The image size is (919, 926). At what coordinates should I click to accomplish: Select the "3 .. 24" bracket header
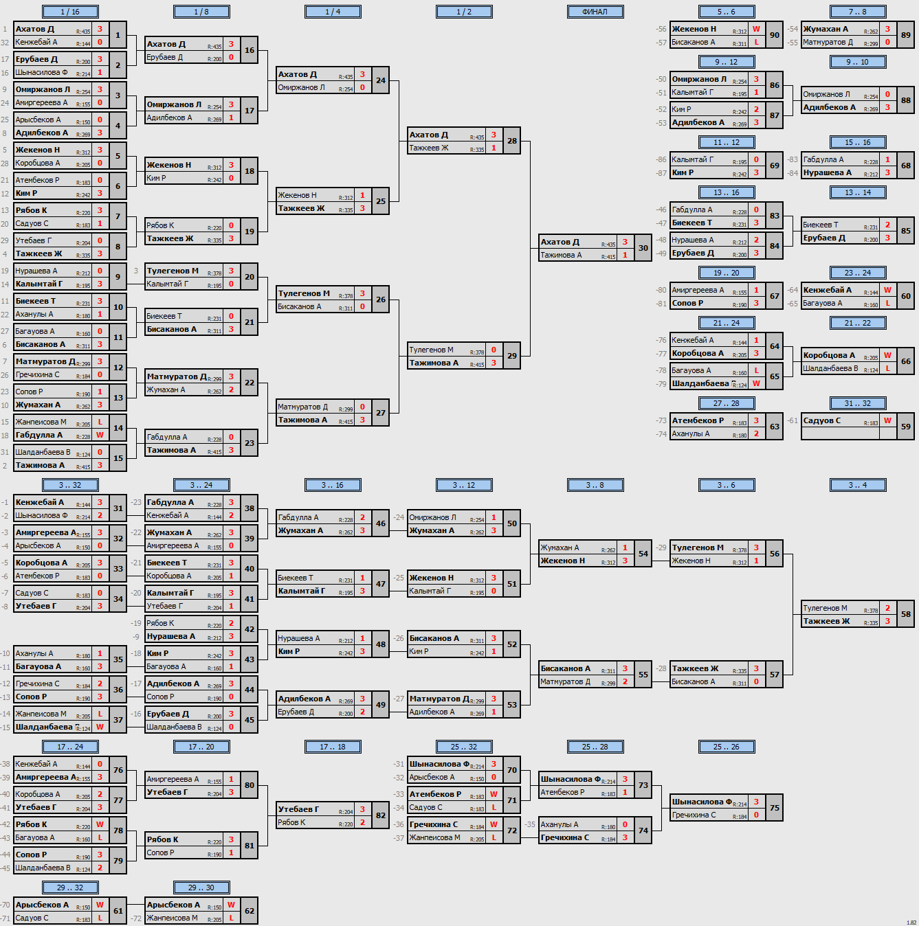(x=201, y=485)
